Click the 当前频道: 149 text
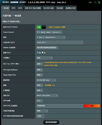The height and width of the screenshot is (125, 102). click(x=50, y=85)
